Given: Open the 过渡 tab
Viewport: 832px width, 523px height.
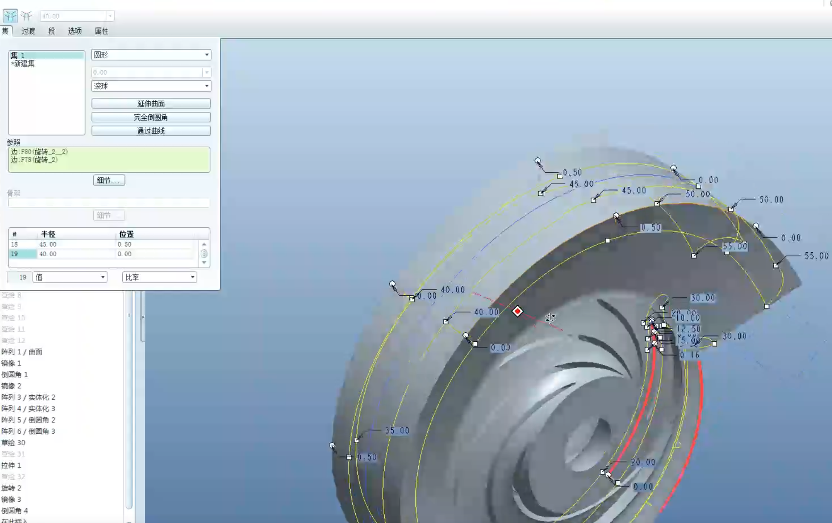Looking at the screenshot, I should 28,31.
